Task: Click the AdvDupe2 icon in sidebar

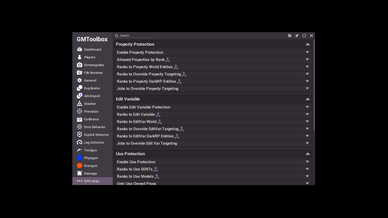Action: pyautogui.click(x=79, y=96)
